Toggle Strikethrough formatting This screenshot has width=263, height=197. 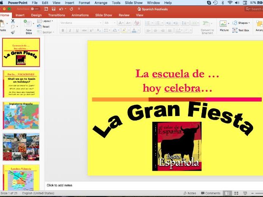coord(85,30)
